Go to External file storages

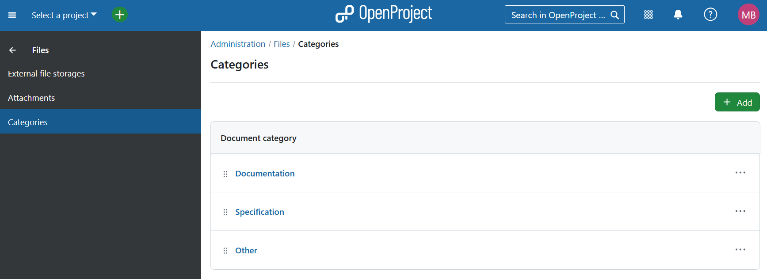(x=46, y=74)
